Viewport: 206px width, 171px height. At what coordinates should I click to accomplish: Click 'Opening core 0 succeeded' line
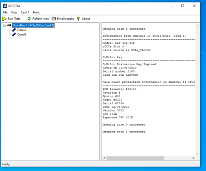point(124,124)
